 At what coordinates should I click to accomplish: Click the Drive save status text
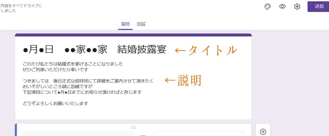click(x=21, y=8)
